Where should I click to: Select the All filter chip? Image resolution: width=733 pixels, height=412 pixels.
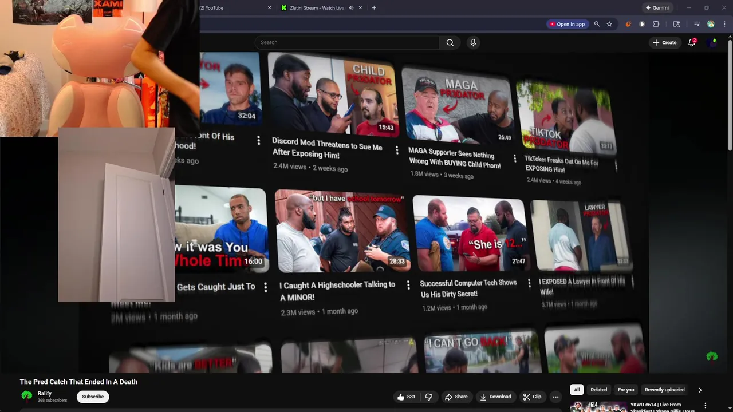pyautogui.click(x=577, y=390)
